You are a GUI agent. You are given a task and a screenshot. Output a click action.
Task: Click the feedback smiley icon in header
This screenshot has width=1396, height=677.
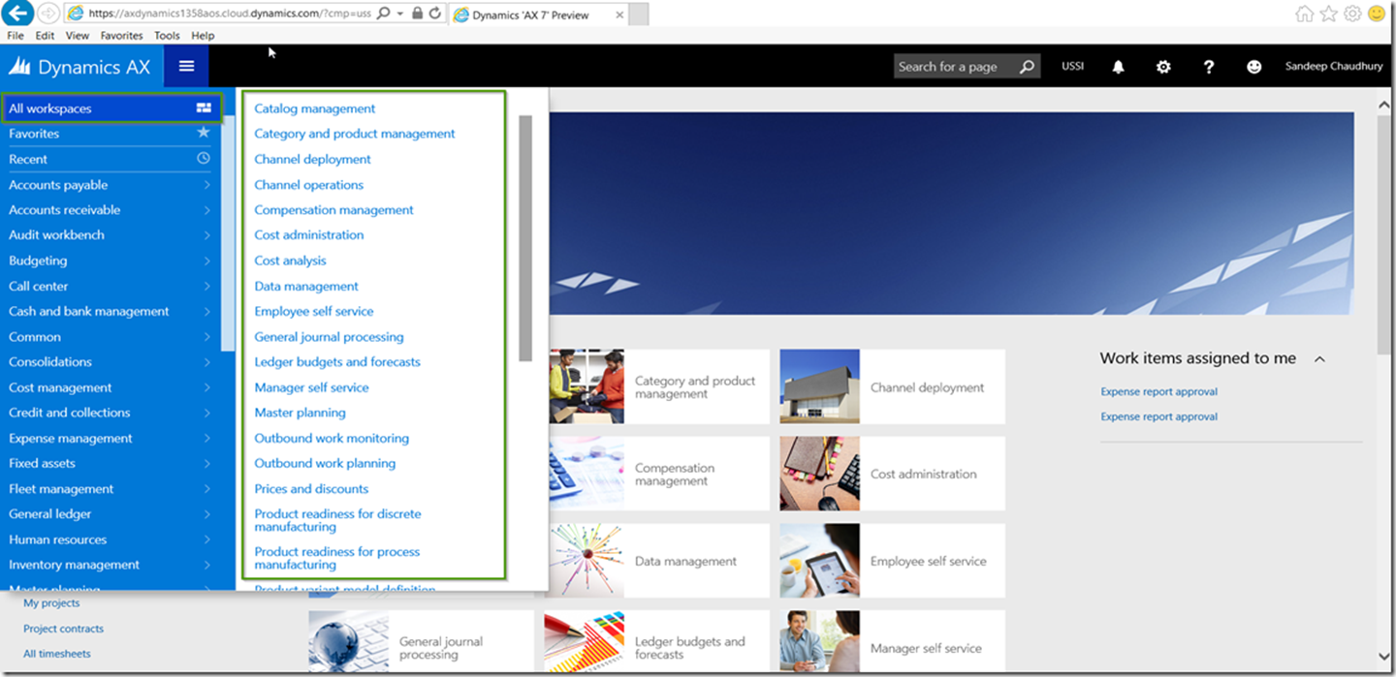tap(1254, 67)
